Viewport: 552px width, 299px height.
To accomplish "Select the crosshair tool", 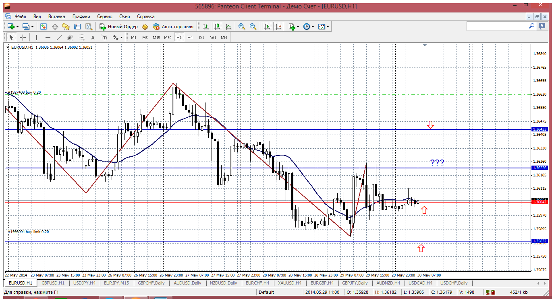I will (23, 37).
